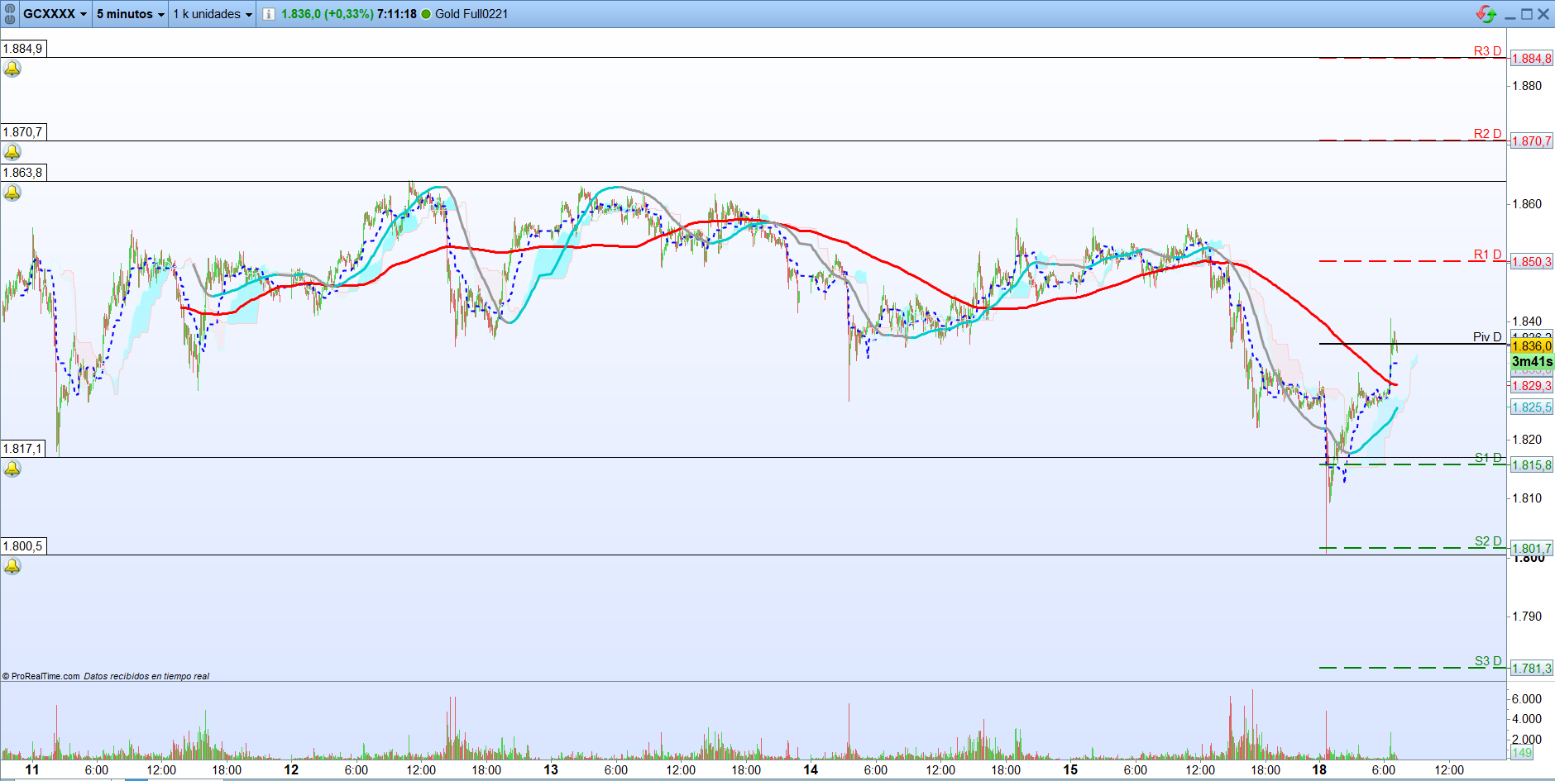This screenshot has height=781, width=1555.
Task: Click the date label 13 on time axis
Action: [x=551, y=770]
